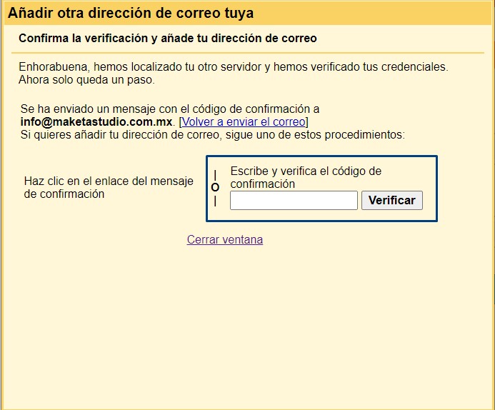The width and height of the screenshot is (495, 410).
Task: Click the 'Haz clic en el enlace' instruction
Action: [109, 181]
